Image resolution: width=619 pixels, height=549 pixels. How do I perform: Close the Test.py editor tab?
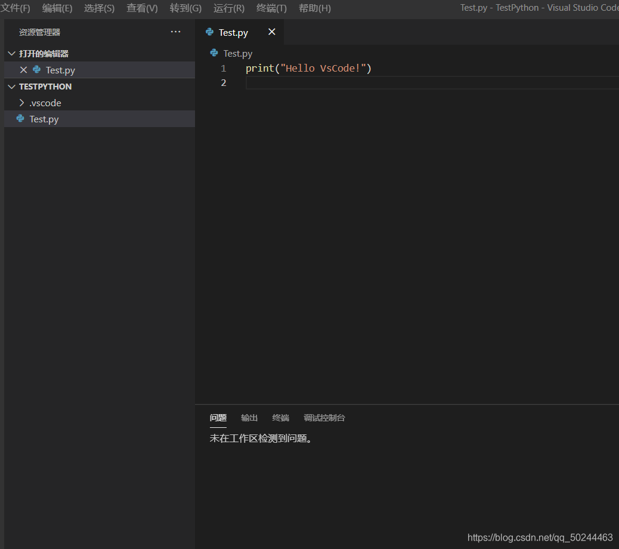271,32
